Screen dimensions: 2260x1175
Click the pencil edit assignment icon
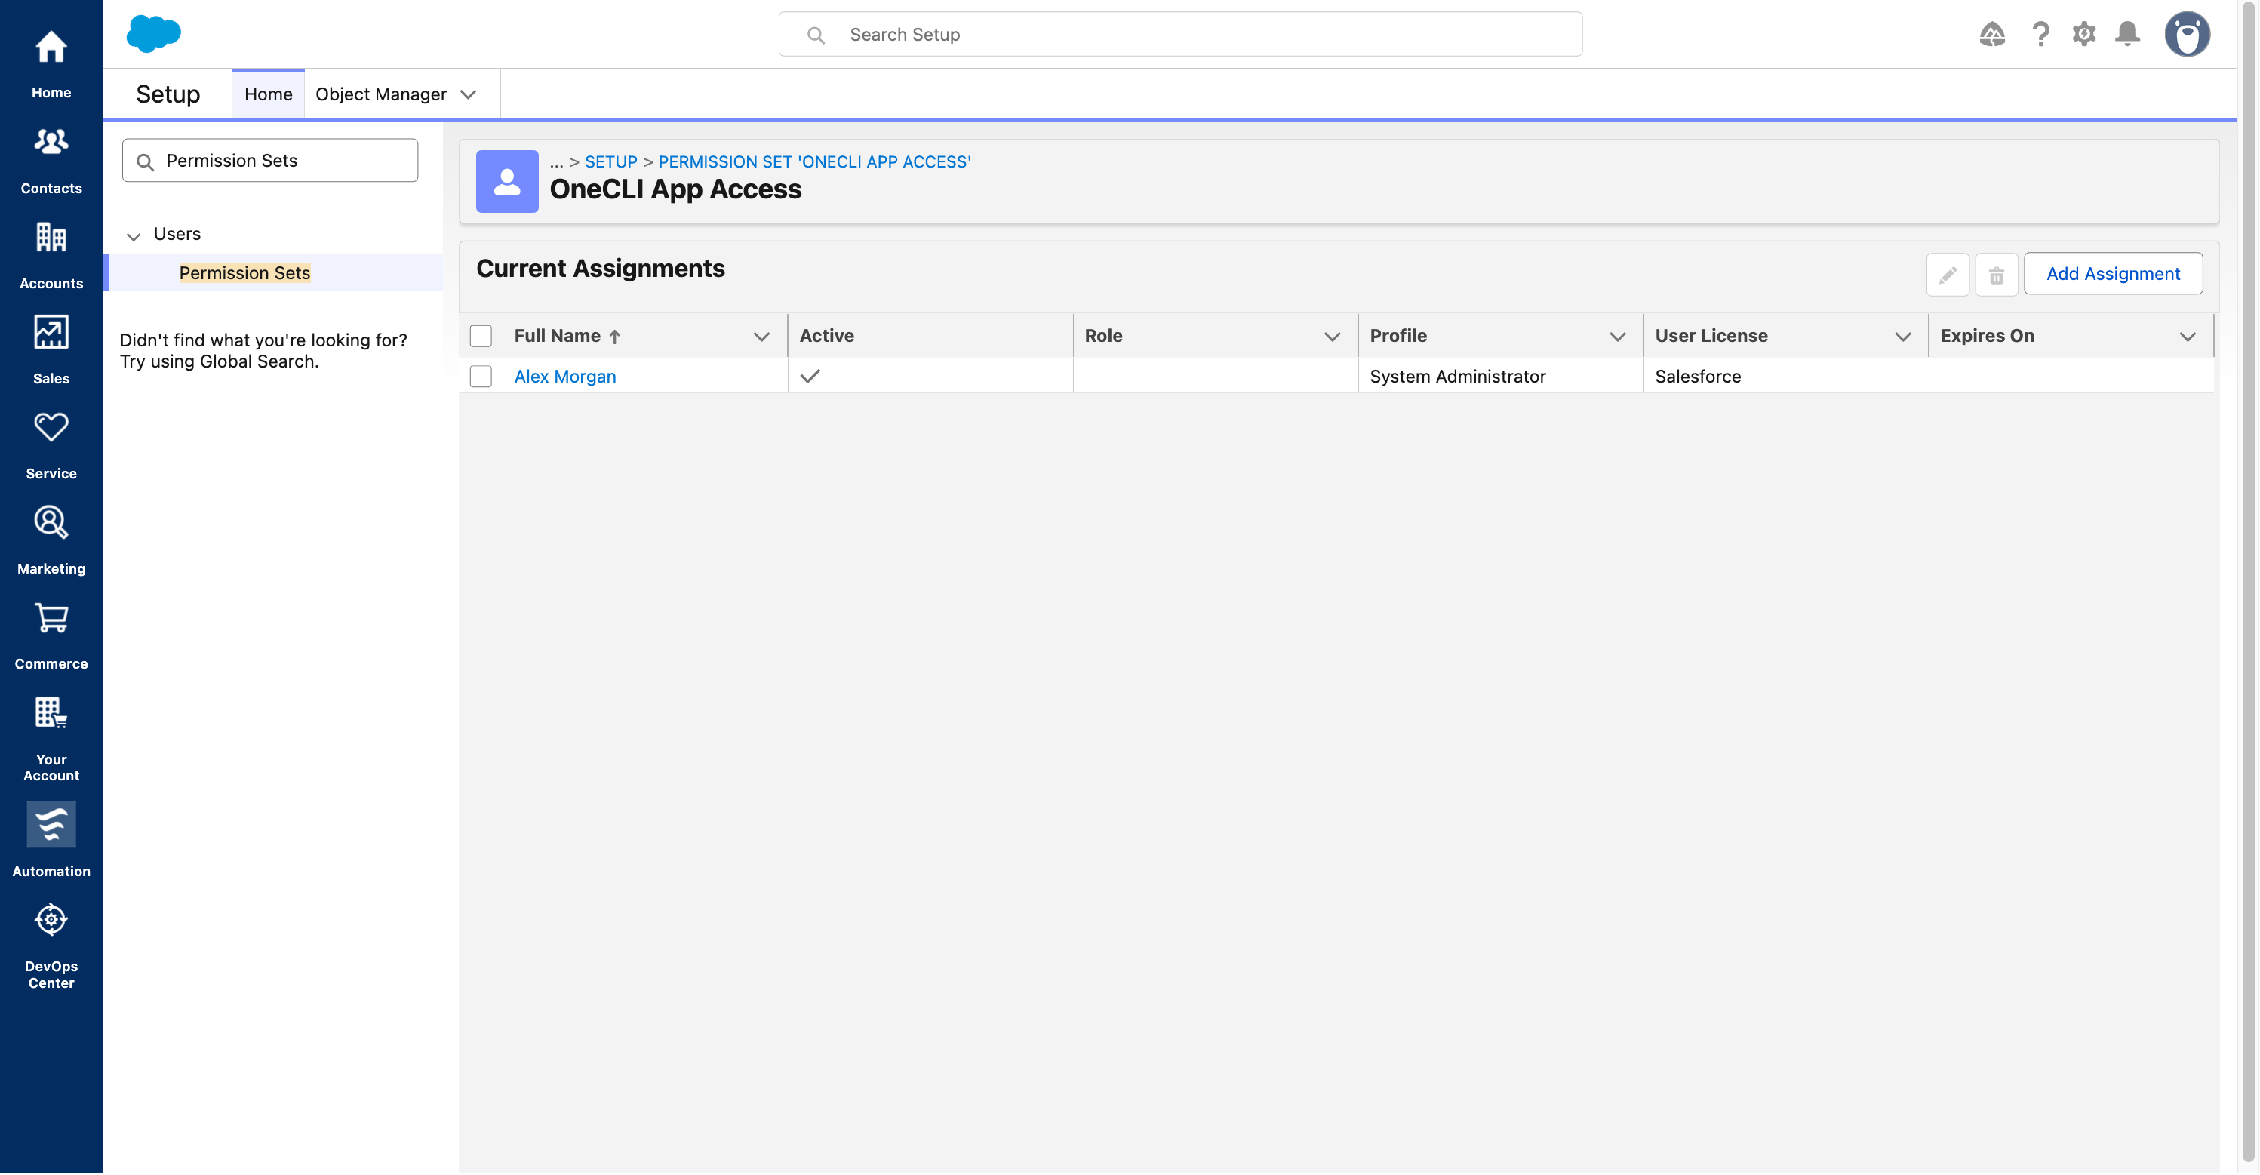(x=1948, y=275)
